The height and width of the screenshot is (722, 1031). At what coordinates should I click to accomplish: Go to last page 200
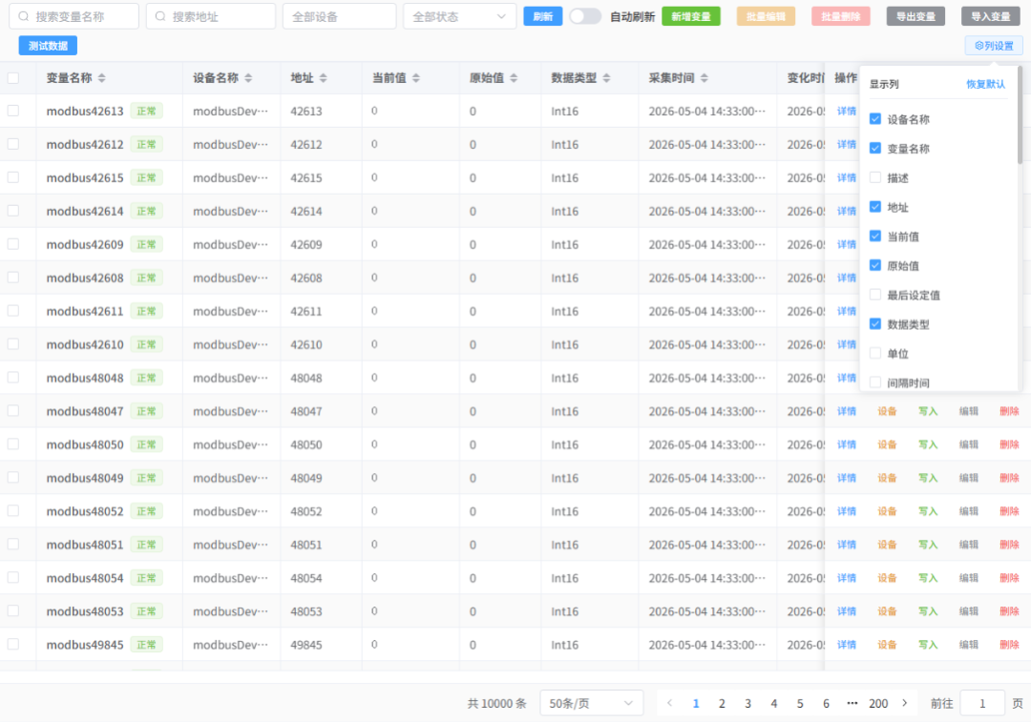[878, 703]
